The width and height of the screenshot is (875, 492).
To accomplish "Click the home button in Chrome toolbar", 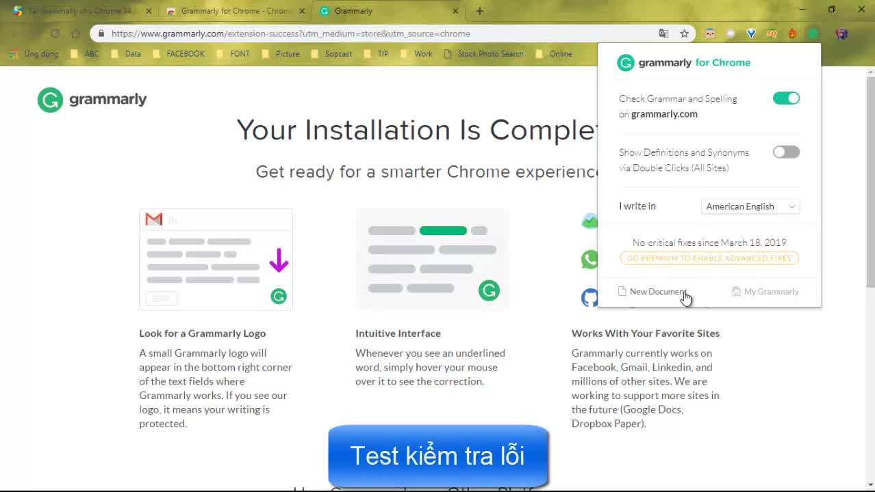I will (x=76, y=33).
